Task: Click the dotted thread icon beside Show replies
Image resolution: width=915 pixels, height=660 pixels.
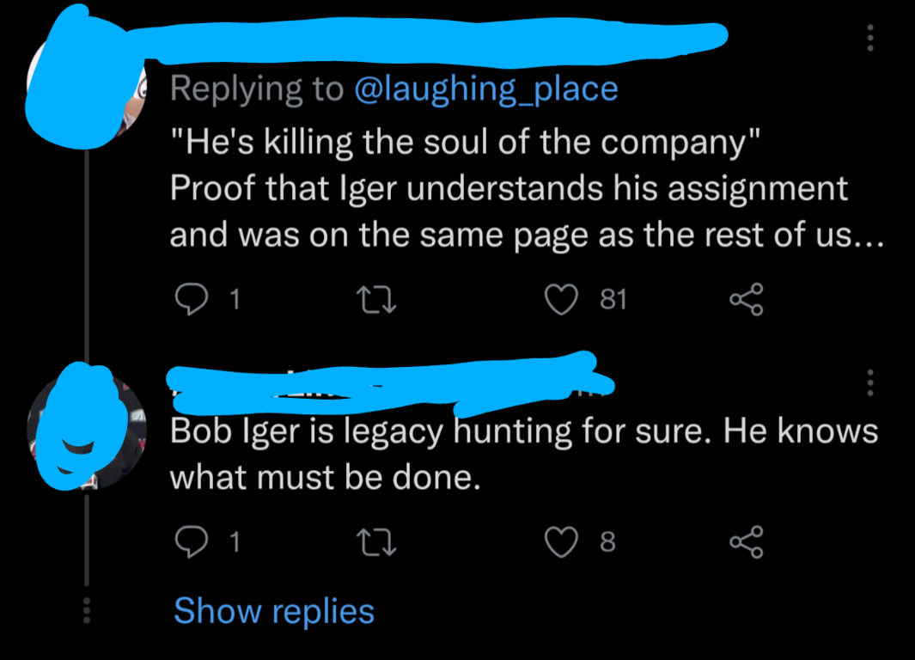Action: (85, 610)
